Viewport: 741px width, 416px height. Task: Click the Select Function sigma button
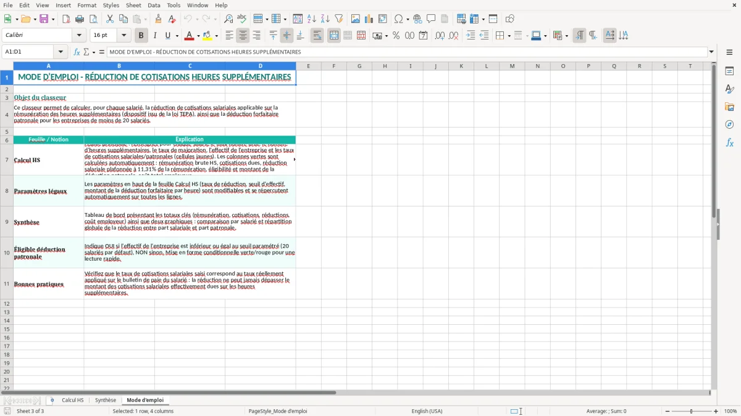click(x=86, y=52)
